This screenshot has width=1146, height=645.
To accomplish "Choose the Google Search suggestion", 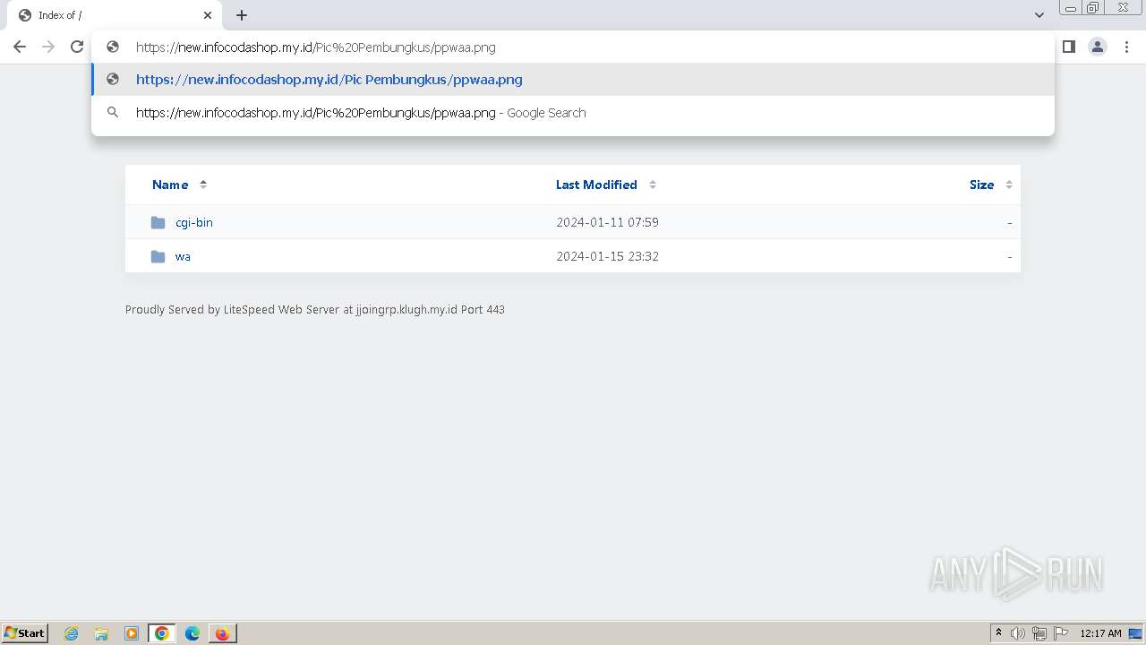I will pyautogui.click(x=573, y=113).
